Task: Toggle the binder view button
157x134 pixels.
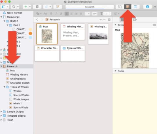Action: 3,7
